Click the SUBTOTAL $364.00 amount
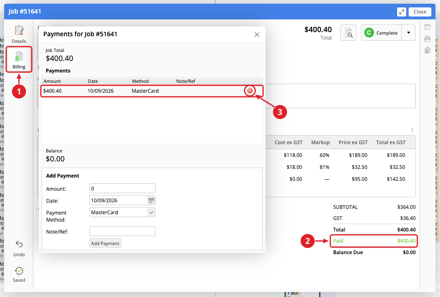The width and height of the screenshot is (440, 297). (406, 207)
